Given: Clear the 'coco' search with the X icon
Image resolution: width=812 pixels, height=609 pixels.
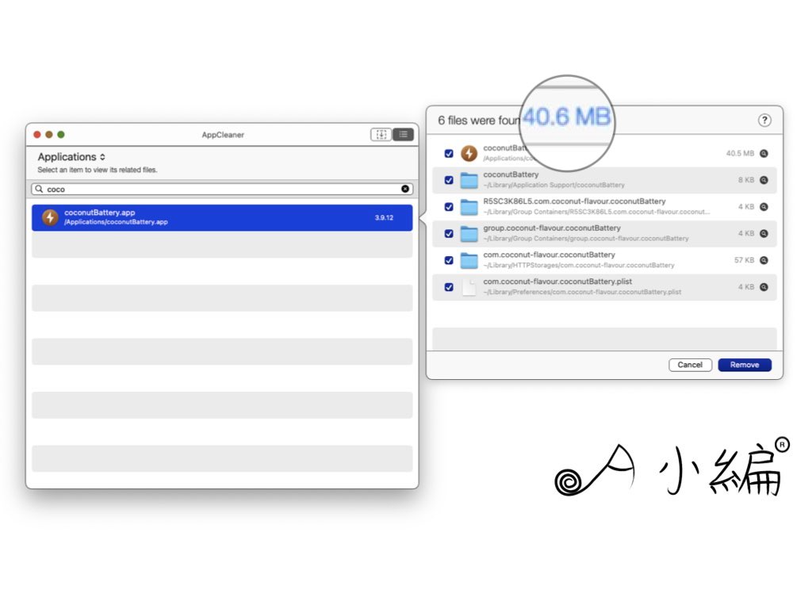Looking at the screenshot, I should coord(405,189).
